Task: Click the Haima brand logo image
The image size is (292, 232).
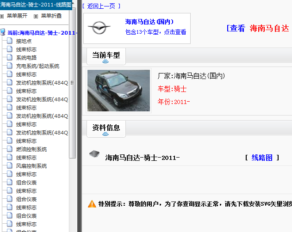Action: 99,28
